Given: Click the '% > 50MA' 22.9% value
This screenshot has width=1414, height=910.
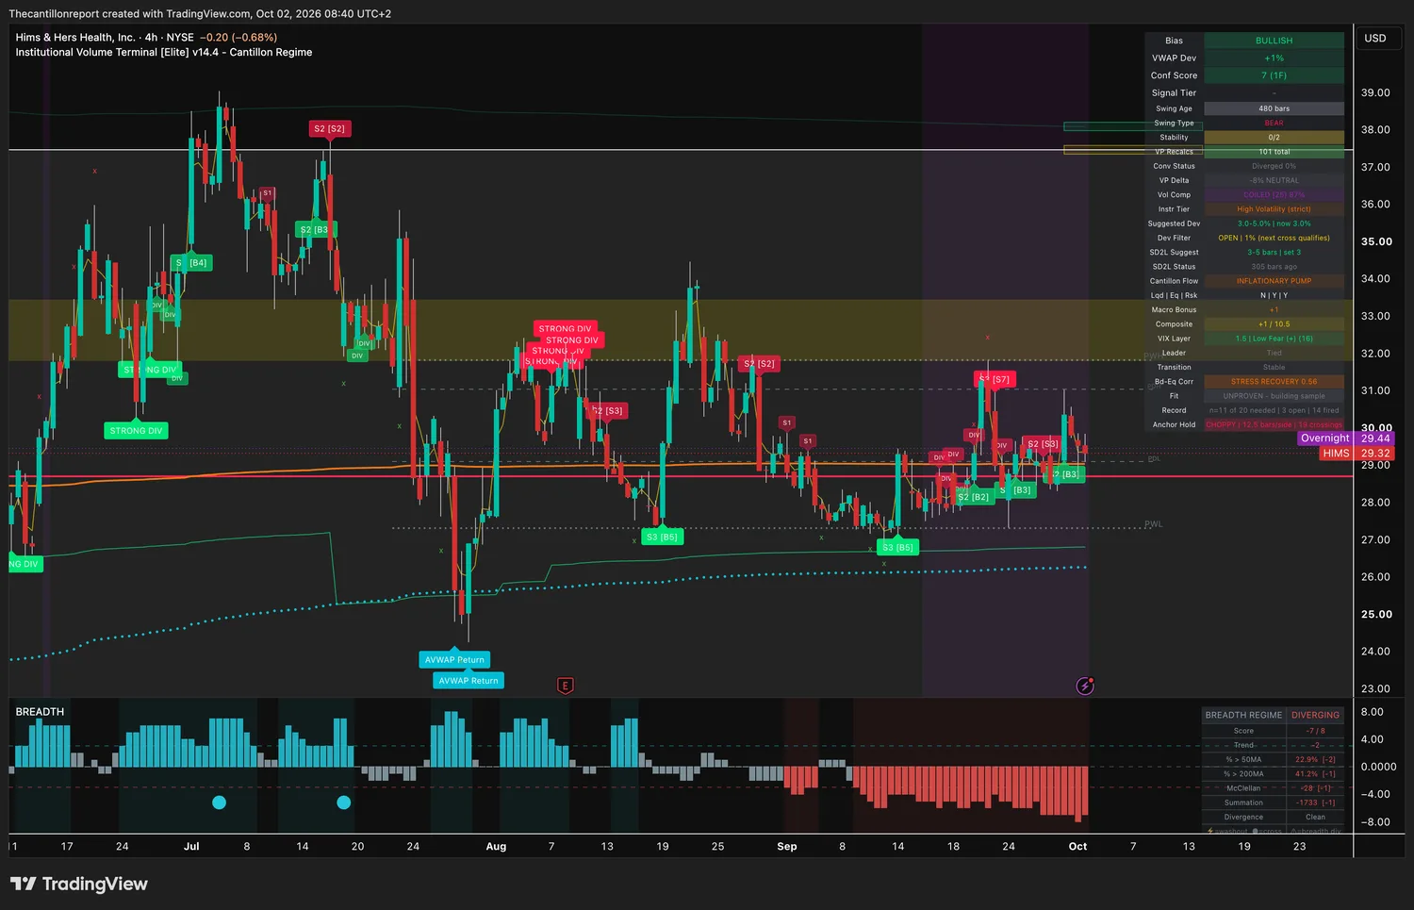Looking at the screenshot, I should pos(1315,759).
